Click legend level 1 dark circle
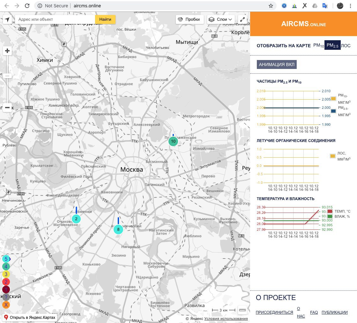This screenshot has height=323, width=357. [x=6, y=289]
